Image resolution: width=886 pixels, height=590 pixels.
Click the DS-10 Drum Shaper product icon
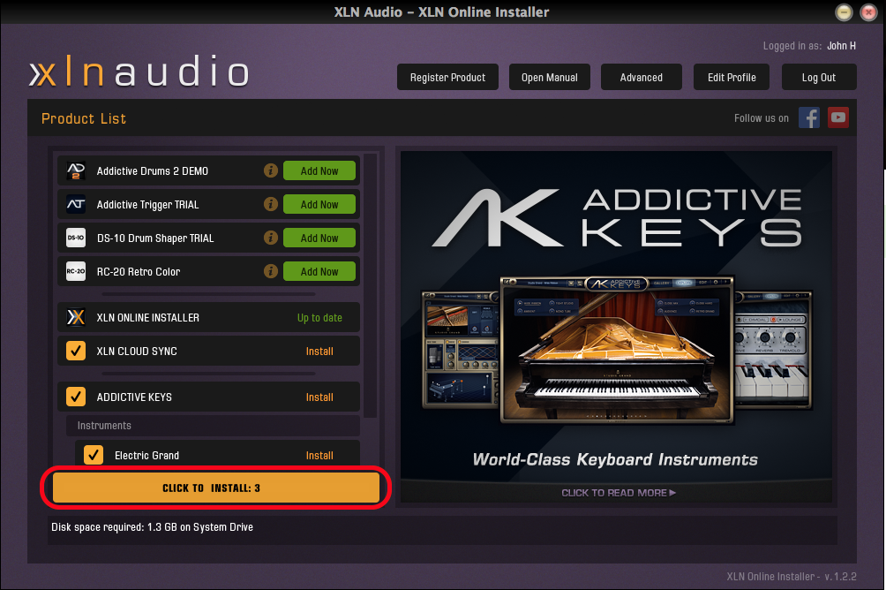coord(76,238)
